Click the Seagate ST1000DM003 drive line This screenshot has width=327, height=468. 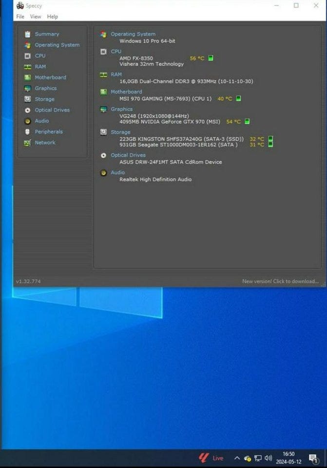(x=178, y=144)
